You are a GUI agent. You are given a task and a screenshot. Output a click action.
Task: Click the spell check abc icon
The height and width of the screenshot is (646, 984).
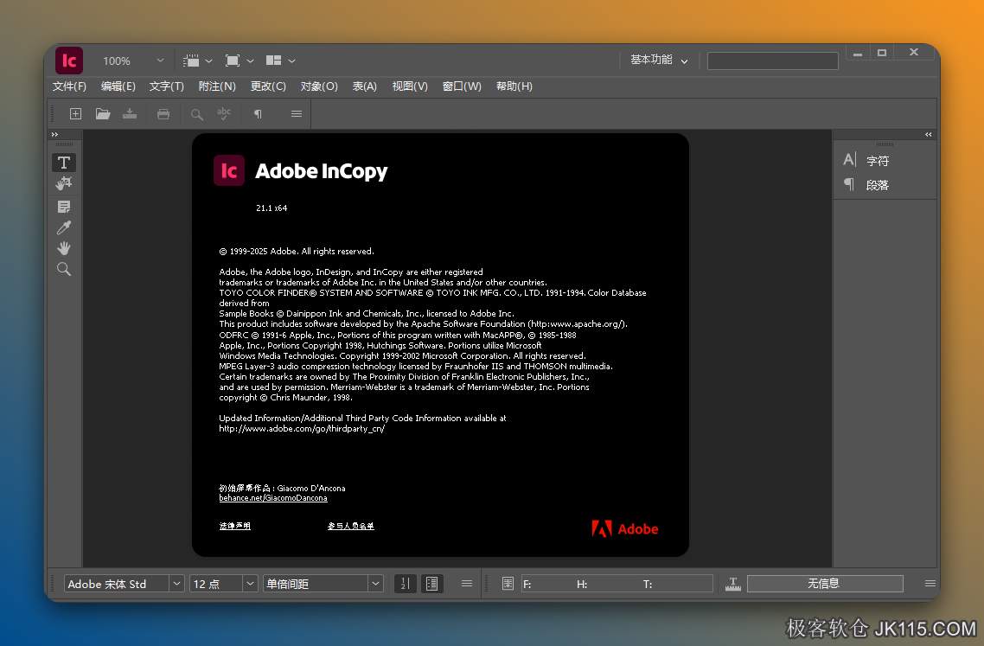(x=224, y=113)
